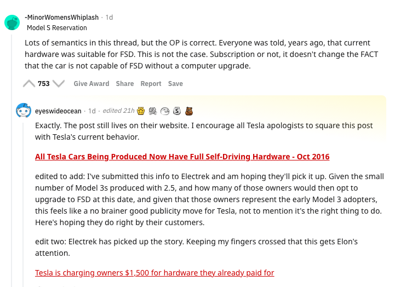Share MinorWomensWhiplash's comment
Image resolution: width=406 pixels, height=287 pixels.
(125, 84)
